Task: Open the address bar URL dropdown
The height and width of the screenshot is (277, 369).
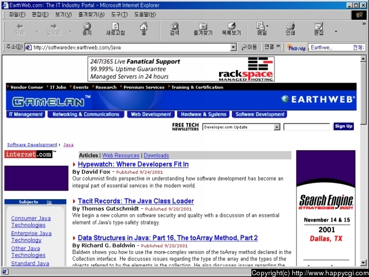Action: point(233,47)
